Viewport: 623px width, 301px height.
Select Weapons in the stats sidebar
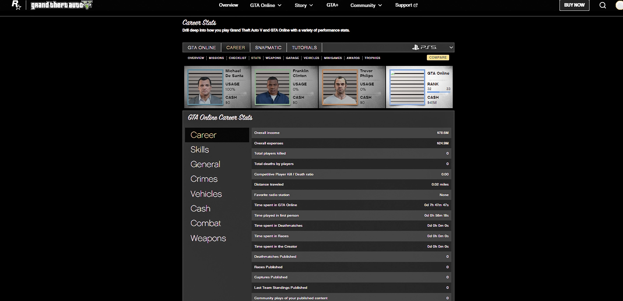click(x=208, y=238)
